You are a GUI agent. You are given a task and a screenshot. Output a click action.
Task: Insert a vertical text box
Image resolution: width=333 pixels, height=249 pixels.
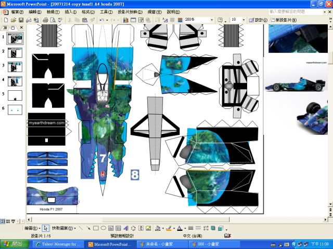tap(118, 228)
